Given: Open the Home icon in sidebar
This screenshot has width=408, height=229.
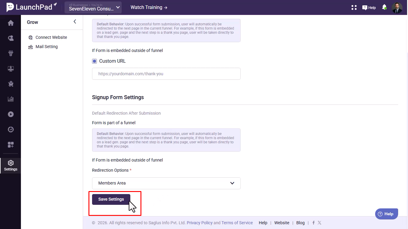Looking at the screenshot, I should pos(11,23).
